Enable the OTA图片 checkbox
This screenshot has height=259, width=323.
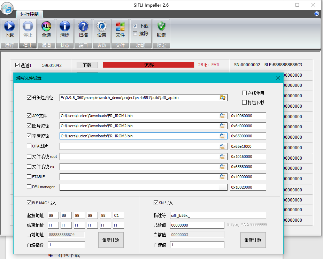pos(29,146)
